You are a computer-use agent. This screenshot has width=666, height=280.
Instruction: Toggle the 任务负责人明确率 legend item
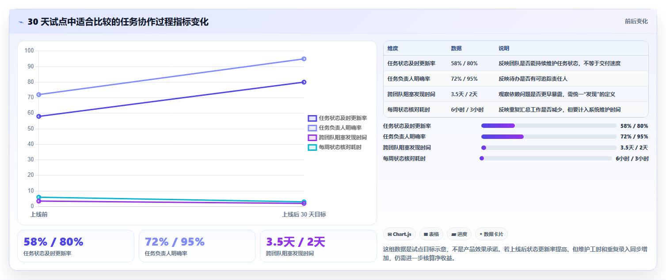(x=335, y=128)
